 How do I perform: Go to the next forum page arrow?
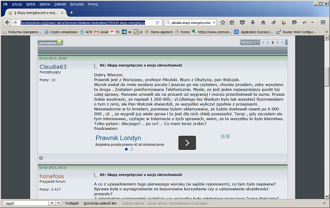282,43
